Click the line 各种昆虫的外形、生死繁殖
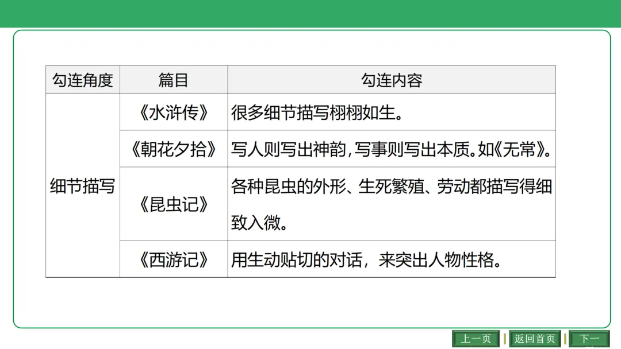Viewport: 621px width, 349px height. coord(328,186)
